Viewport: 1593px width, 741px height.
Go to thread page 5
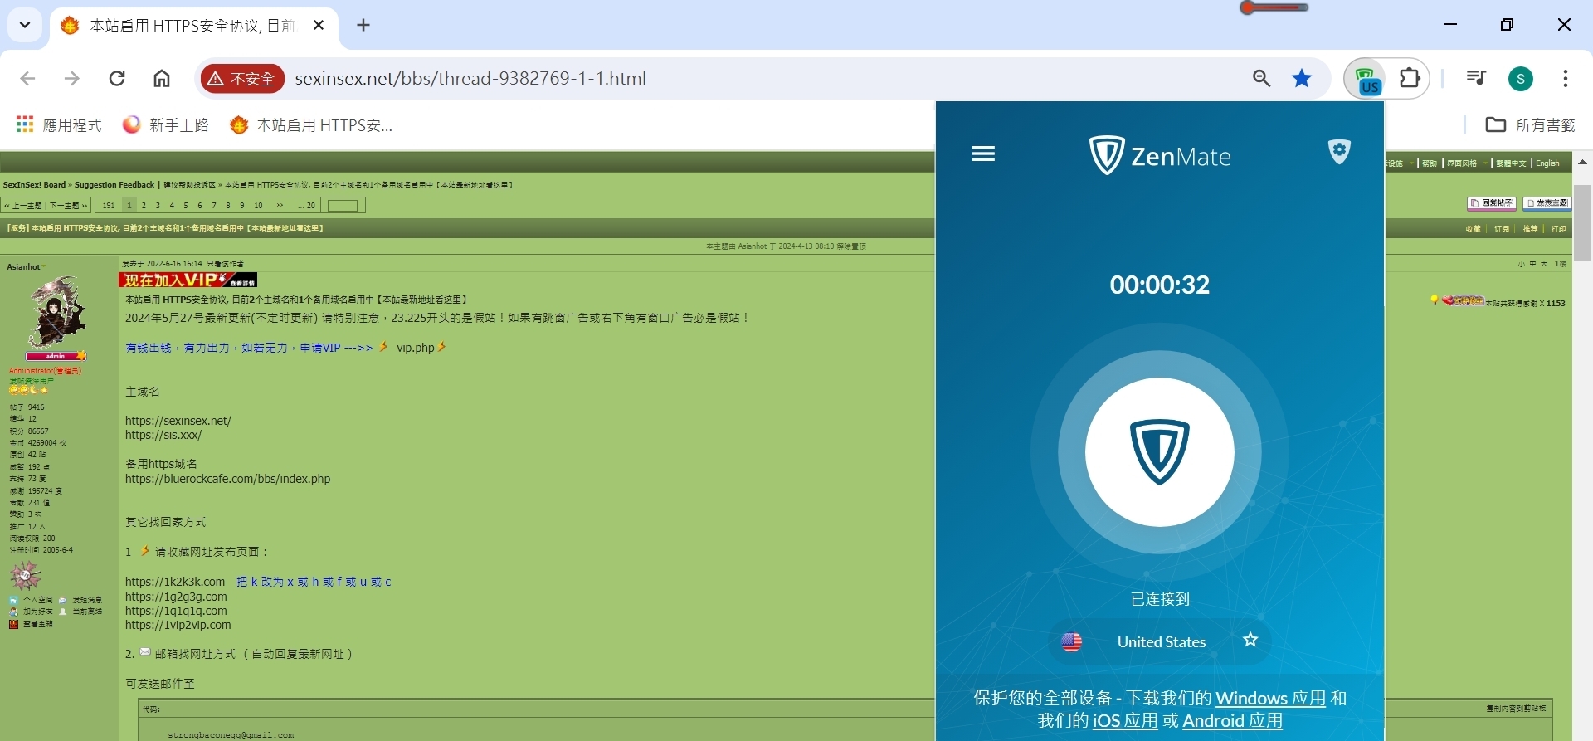click(186, 206)
